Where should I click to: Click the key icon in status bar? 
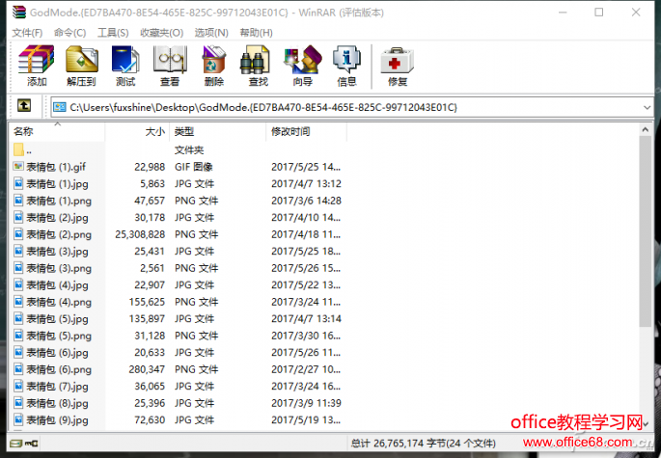click(32, 444)
